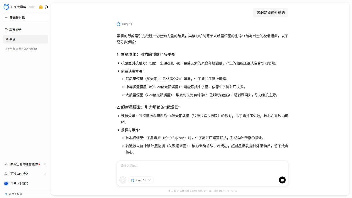Click the collapse icon beside 最近对话

(6, 30)
